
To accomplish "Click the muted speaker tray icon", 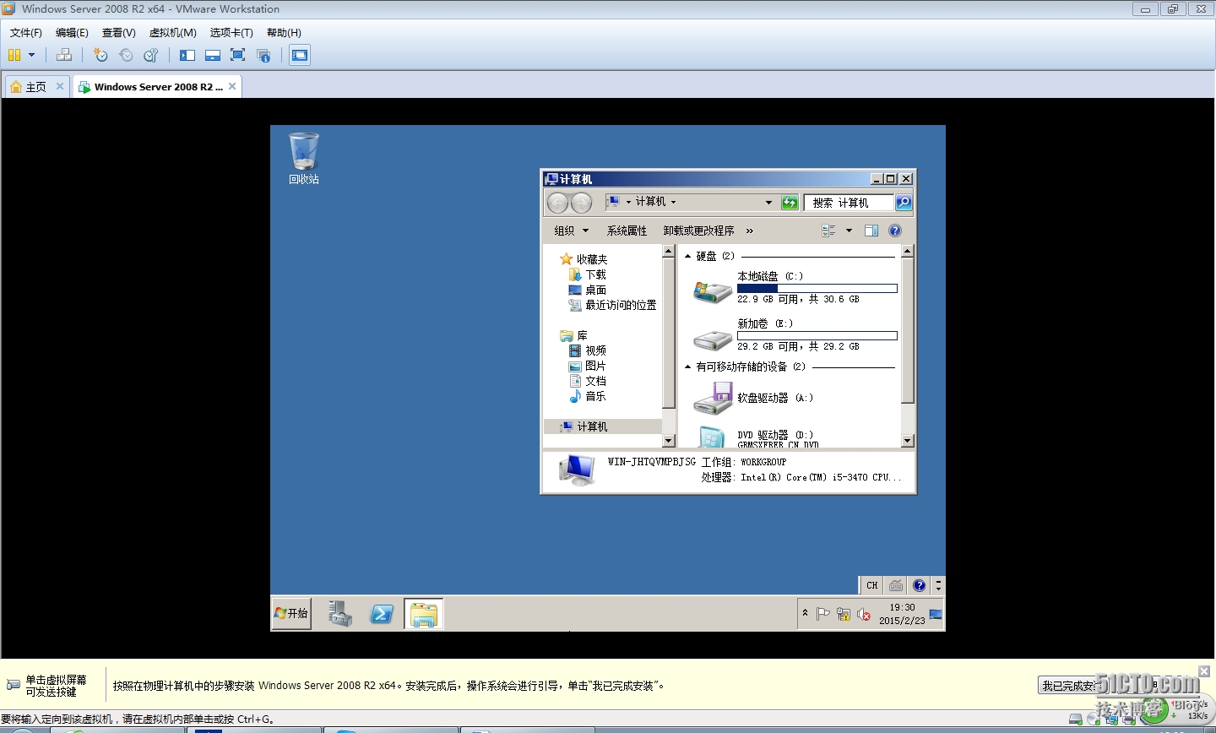I will click(864, 614).
